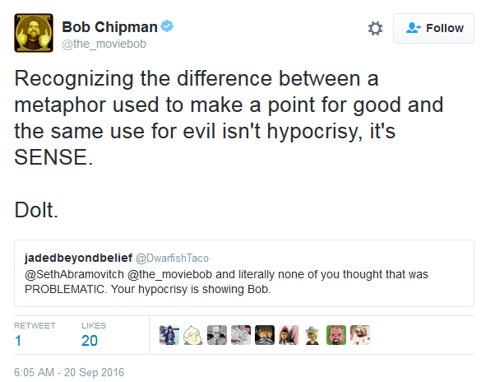View the list of 1 retweet
Viewport: 481px width, 382px height.
click(35, 335)
